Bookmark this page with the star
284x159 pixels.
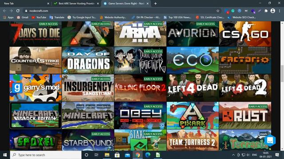(218, 11)
